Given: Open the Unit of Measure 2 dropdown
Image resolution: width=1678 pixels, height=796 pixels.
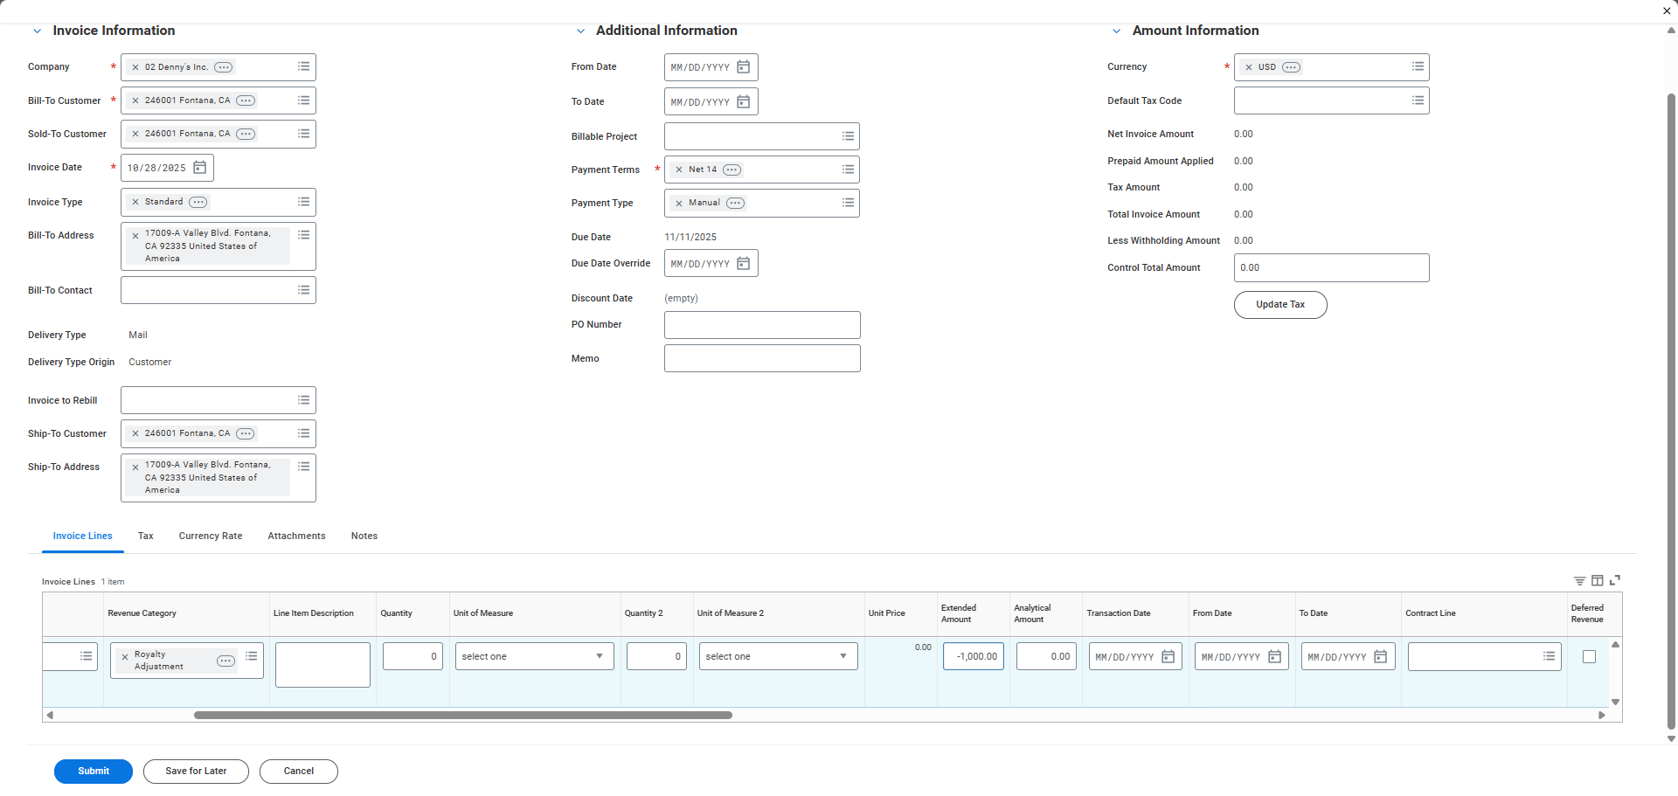Looking at the screenshot, I should point(778,657).
